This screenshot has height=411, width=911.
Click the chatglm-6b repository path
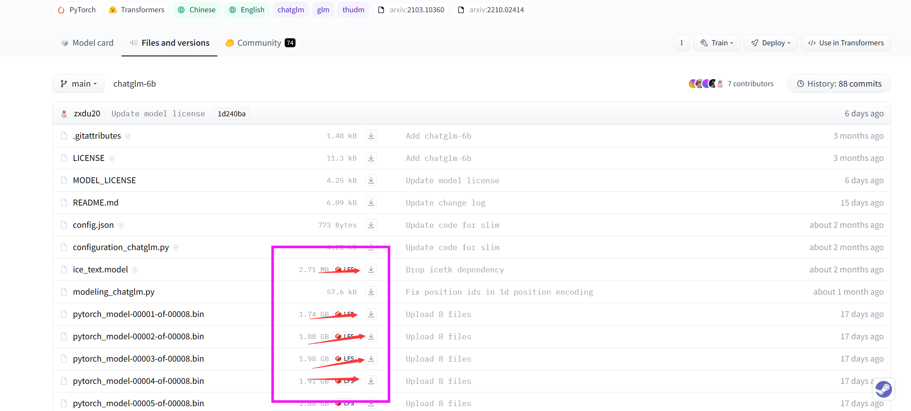(x=135, y=84)
